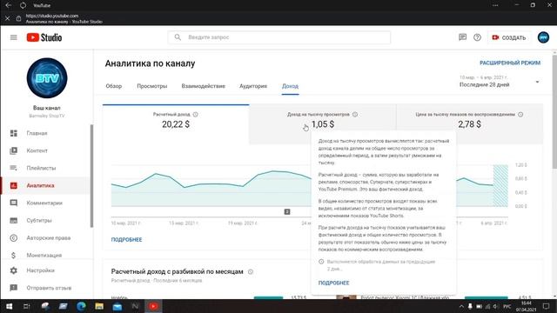
Task: Open the help question mark icon
Action: [477, 37]
